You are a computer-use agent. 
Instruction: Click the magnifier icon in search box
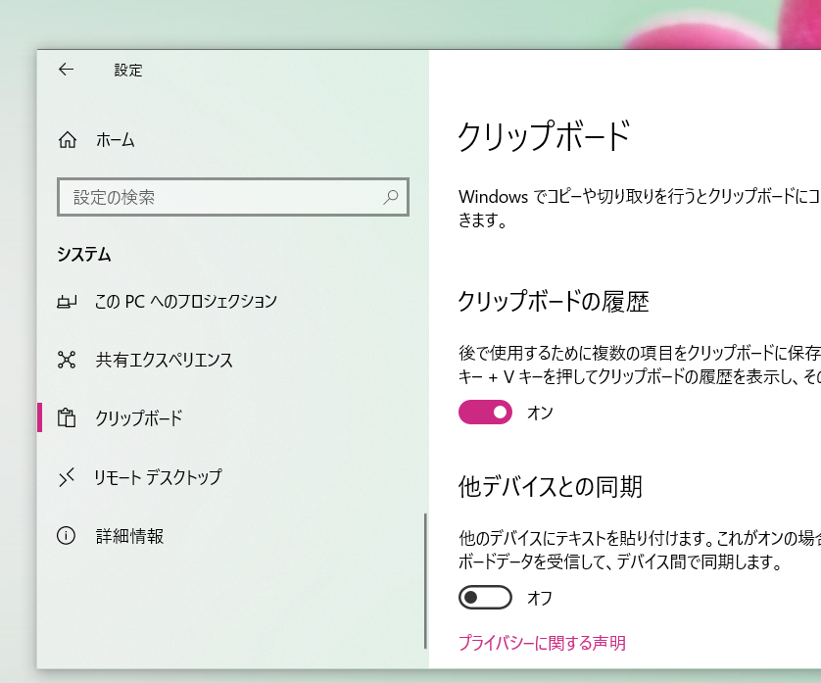pyautogui.click(x=391, y=197)
